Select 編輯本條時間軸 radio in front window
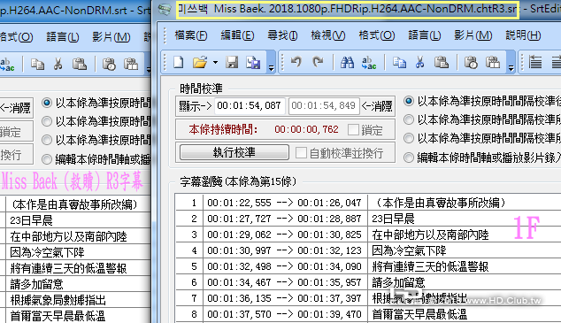 pos(409,158)
